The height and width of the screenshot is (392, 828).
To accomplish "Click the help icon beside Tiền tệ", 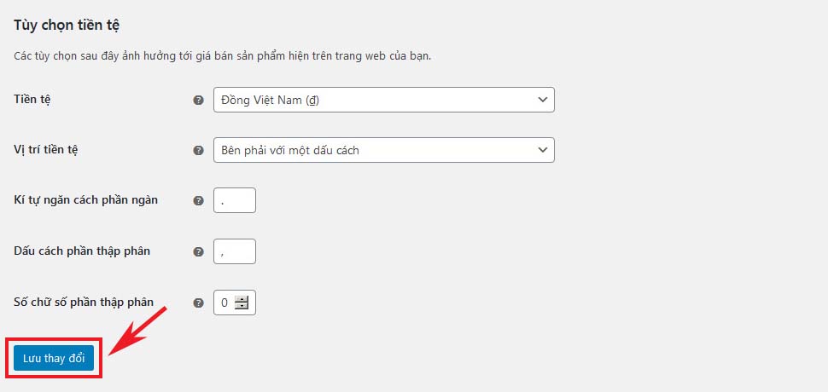I will click(199, 101).
